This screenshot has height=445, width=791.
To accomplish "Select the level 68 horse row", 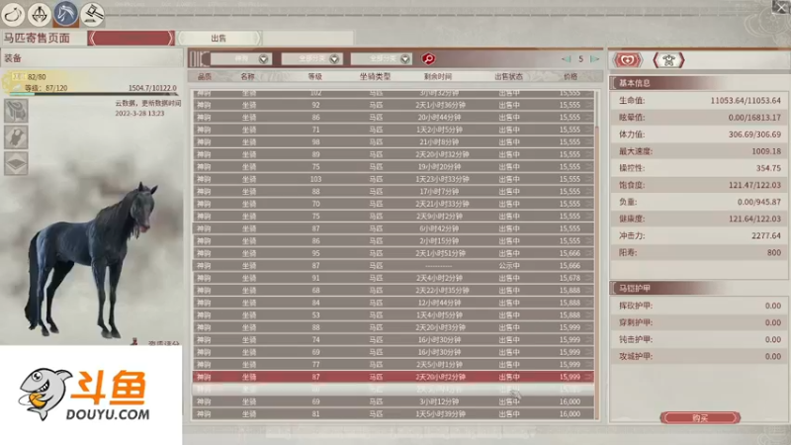I will (x=393, y=290).
